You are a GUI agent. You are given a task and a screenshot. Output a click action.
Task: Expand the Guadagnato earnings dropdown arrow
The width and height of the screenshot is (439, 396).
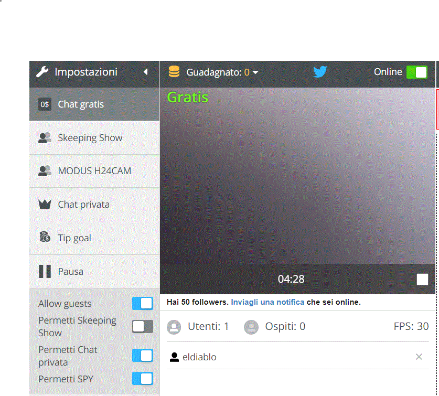(x=255, y=72)
